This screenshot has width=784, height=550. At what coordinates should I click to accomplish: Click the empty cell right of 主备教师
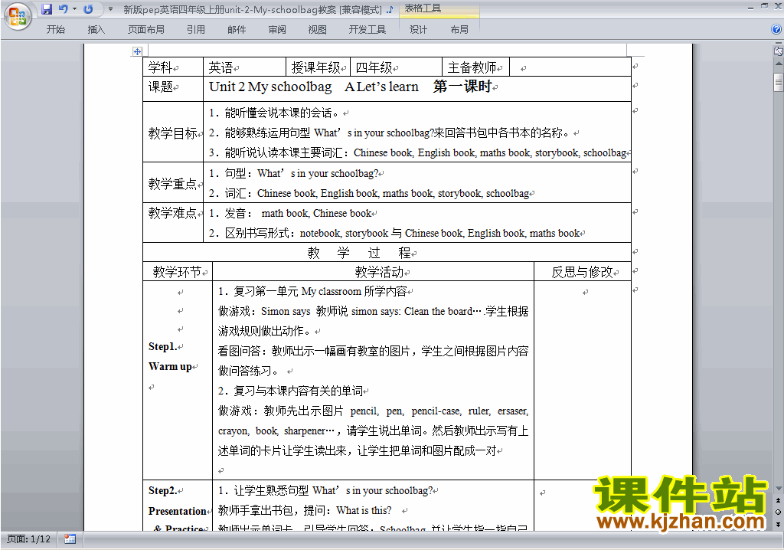pos(570,67)
